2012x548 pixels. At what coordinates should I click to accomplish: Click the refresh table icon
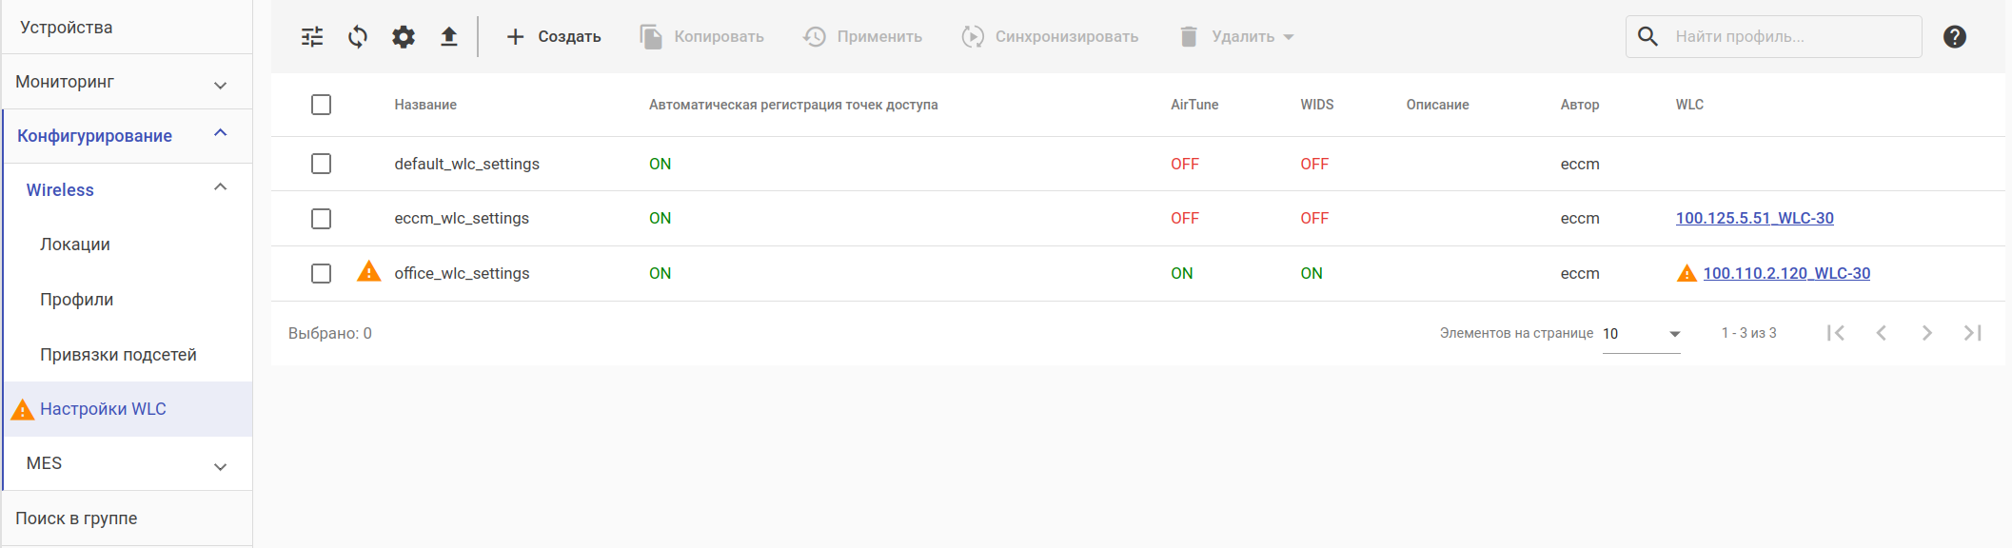358,37
